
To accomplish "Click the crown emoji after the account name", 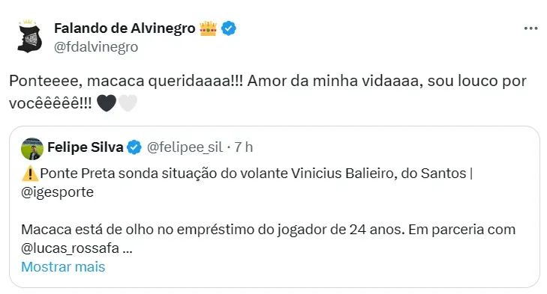I will pyautogui.click(x=208, y=28).
